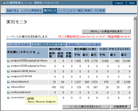138x111 pixels.
Task: Click the 実行件数 group header
Action: 61,49
